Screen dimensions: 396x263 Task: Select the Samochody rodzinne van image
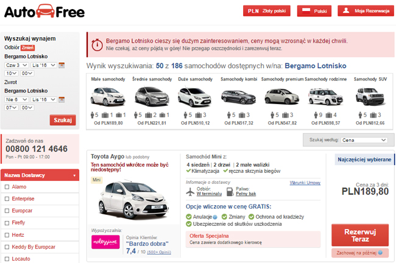325,96
